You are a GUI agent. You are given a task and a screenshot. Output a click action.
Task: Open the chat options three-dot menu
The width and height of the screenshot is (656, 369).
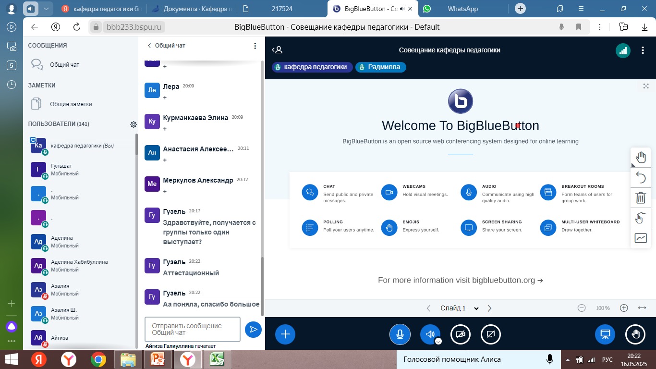(255, 46)
